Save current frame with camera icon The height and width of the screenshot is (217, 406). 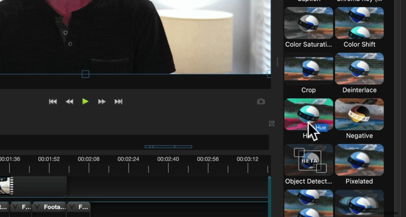point(261,101)
